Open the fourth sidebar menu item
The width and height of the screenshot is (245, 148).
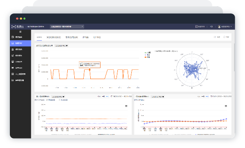(x=20, y=55)
